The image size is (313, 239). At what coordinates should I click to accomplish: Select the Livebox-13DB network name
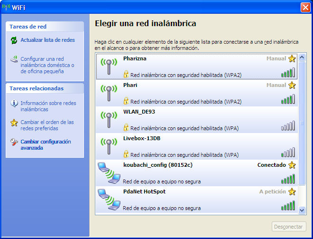tap(142, 138)
